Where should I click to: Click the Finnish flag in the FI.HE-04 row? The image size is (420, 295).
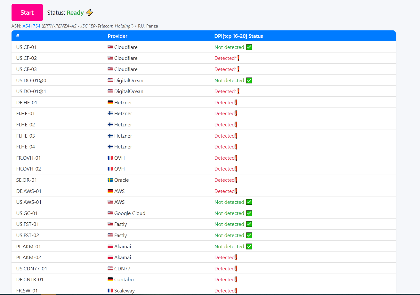click(x=110, y=147)
